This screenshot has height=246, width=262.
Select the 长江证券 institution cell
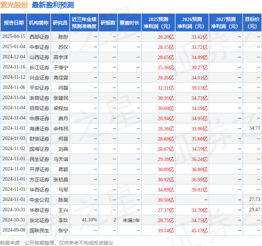coord(39,67)
